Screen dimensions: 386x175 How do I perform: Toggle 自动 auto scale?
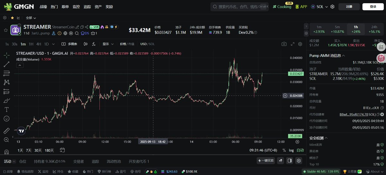pyautogui.click(x=300, y=150)
